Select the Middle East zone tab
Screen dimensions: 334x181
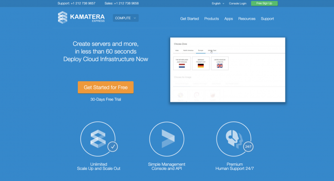(x=212, y=50)
